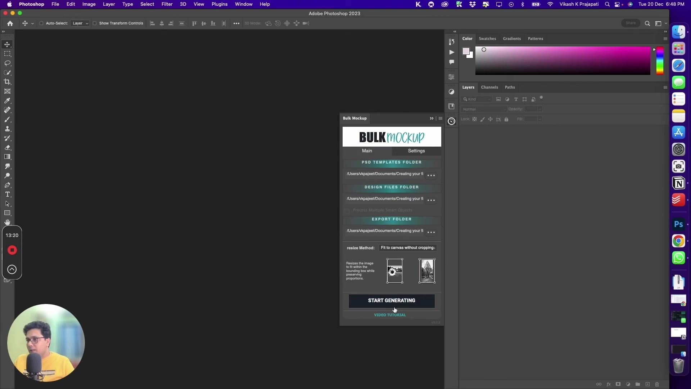691x389 pixels.
Task: Click the Start Generating button
Action: 391,300
